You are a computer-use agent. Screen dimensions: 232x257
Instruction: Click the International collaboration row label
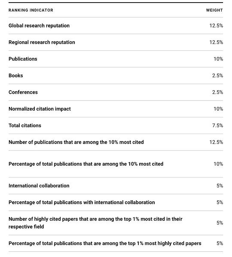[39, 186]
